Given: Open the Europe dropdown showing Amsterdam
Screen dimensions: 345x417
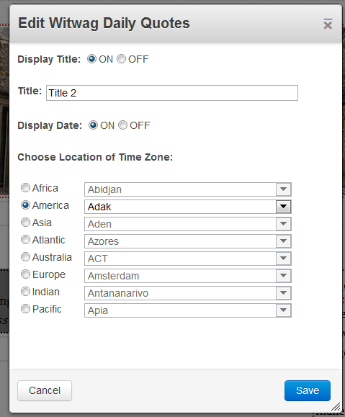Looking at the screenshot, I should (x=188, y=276).
